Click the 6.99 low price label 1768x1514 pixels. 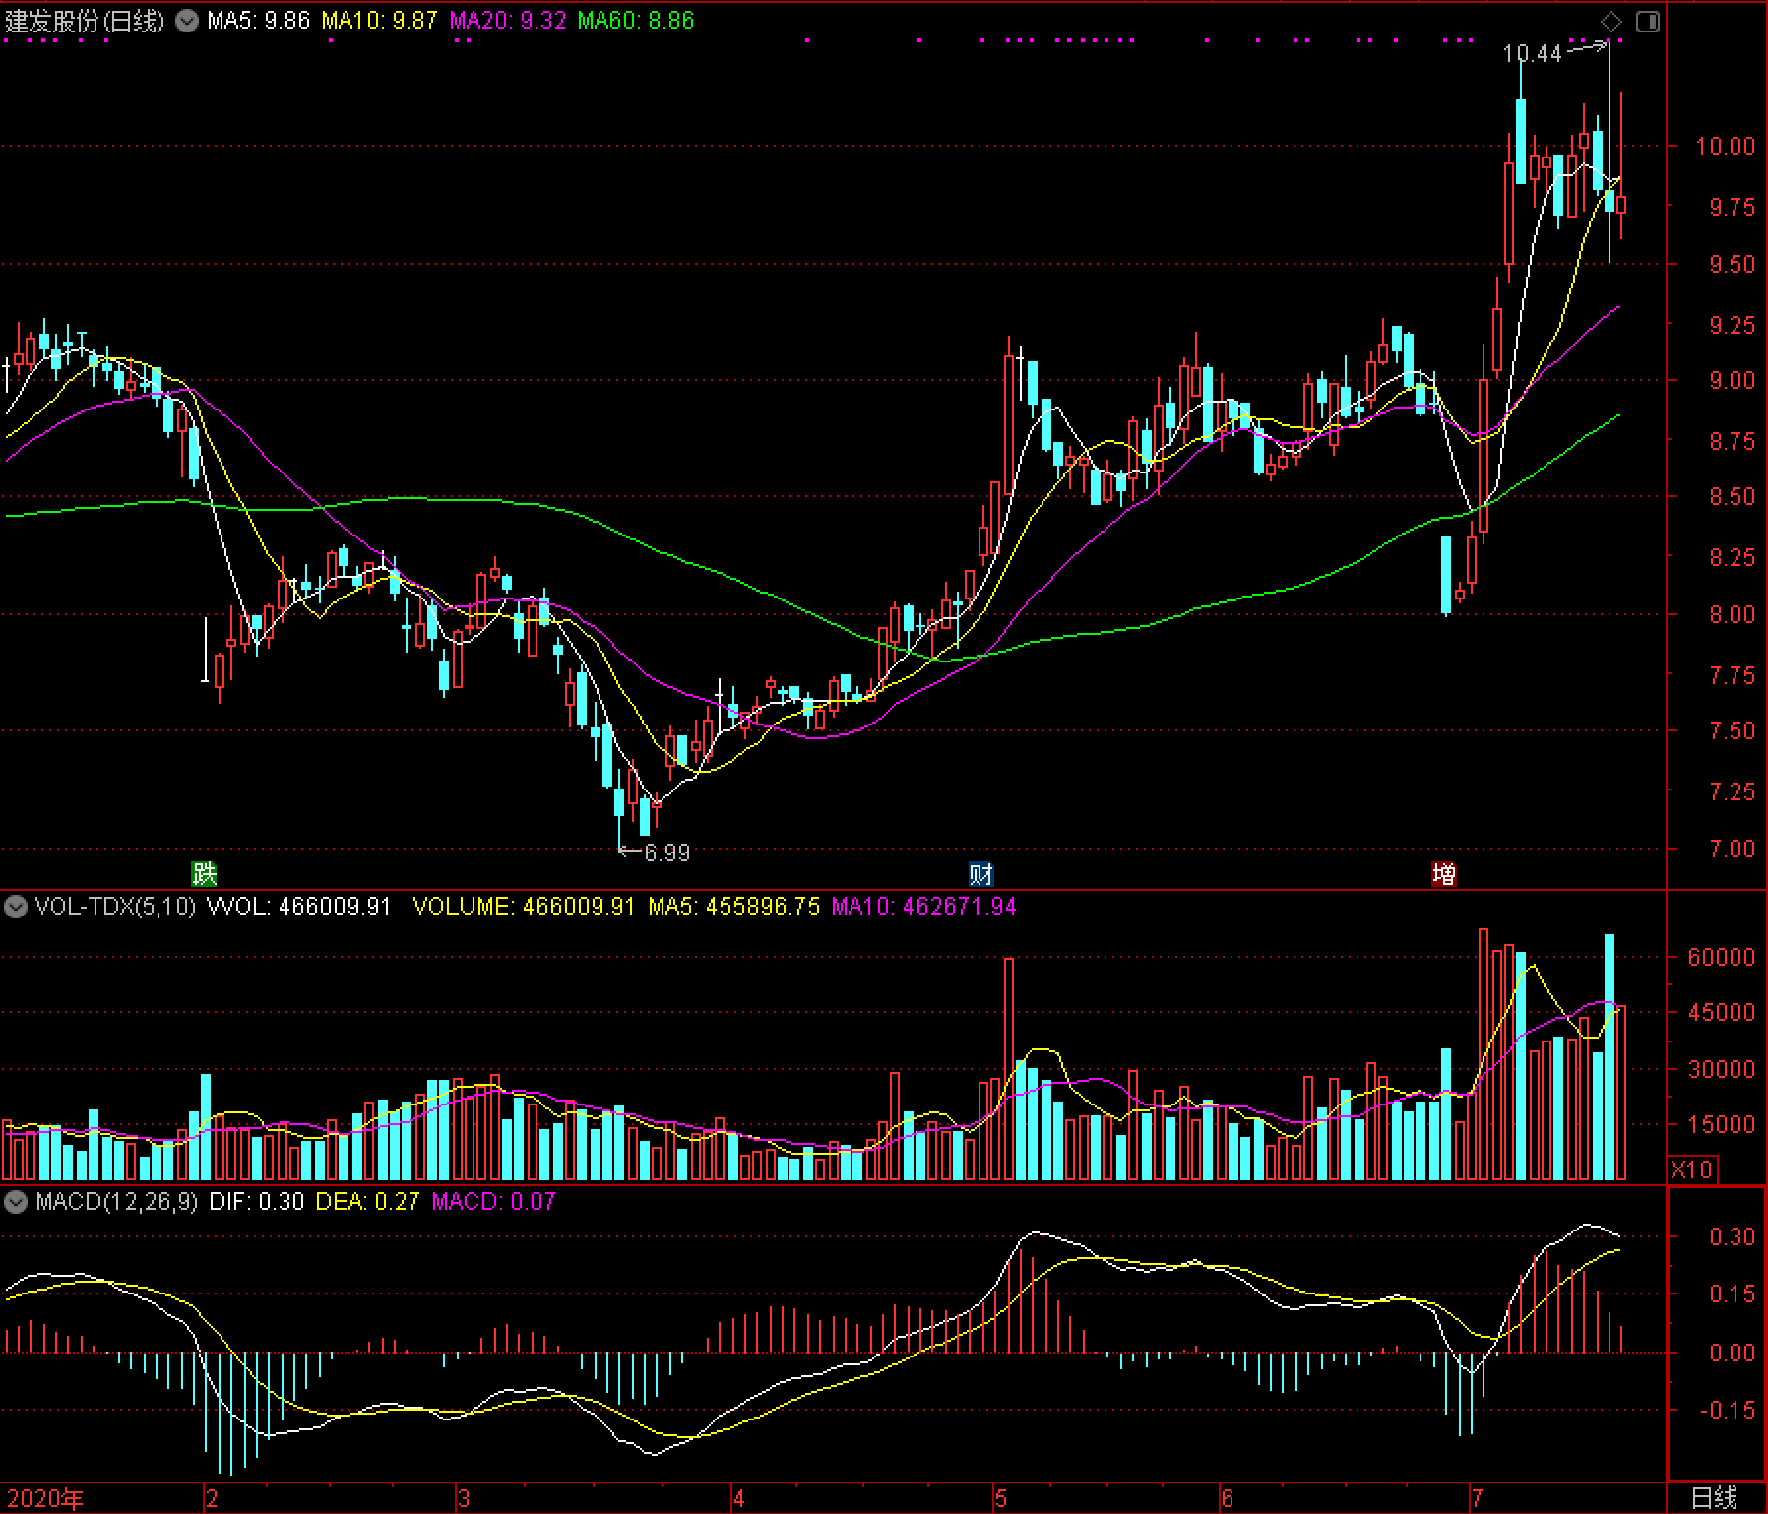coord(666,852)
